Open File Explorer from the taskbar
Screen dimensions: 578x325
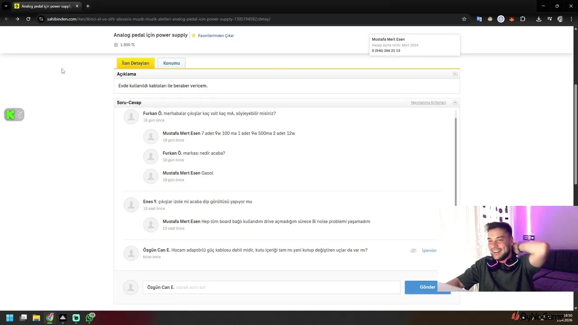click(36, 318)
